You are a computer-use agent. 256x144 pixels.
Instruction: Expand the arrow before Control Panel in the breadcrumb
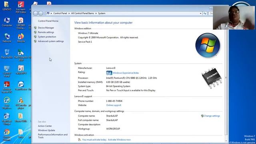[x=51, y=13]
